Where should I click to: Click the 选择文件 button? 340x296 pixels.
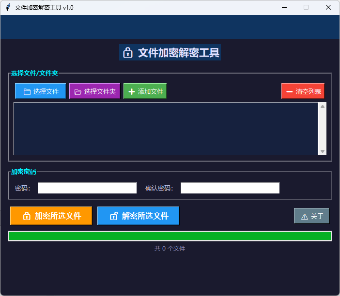click(x=40, y=91)
